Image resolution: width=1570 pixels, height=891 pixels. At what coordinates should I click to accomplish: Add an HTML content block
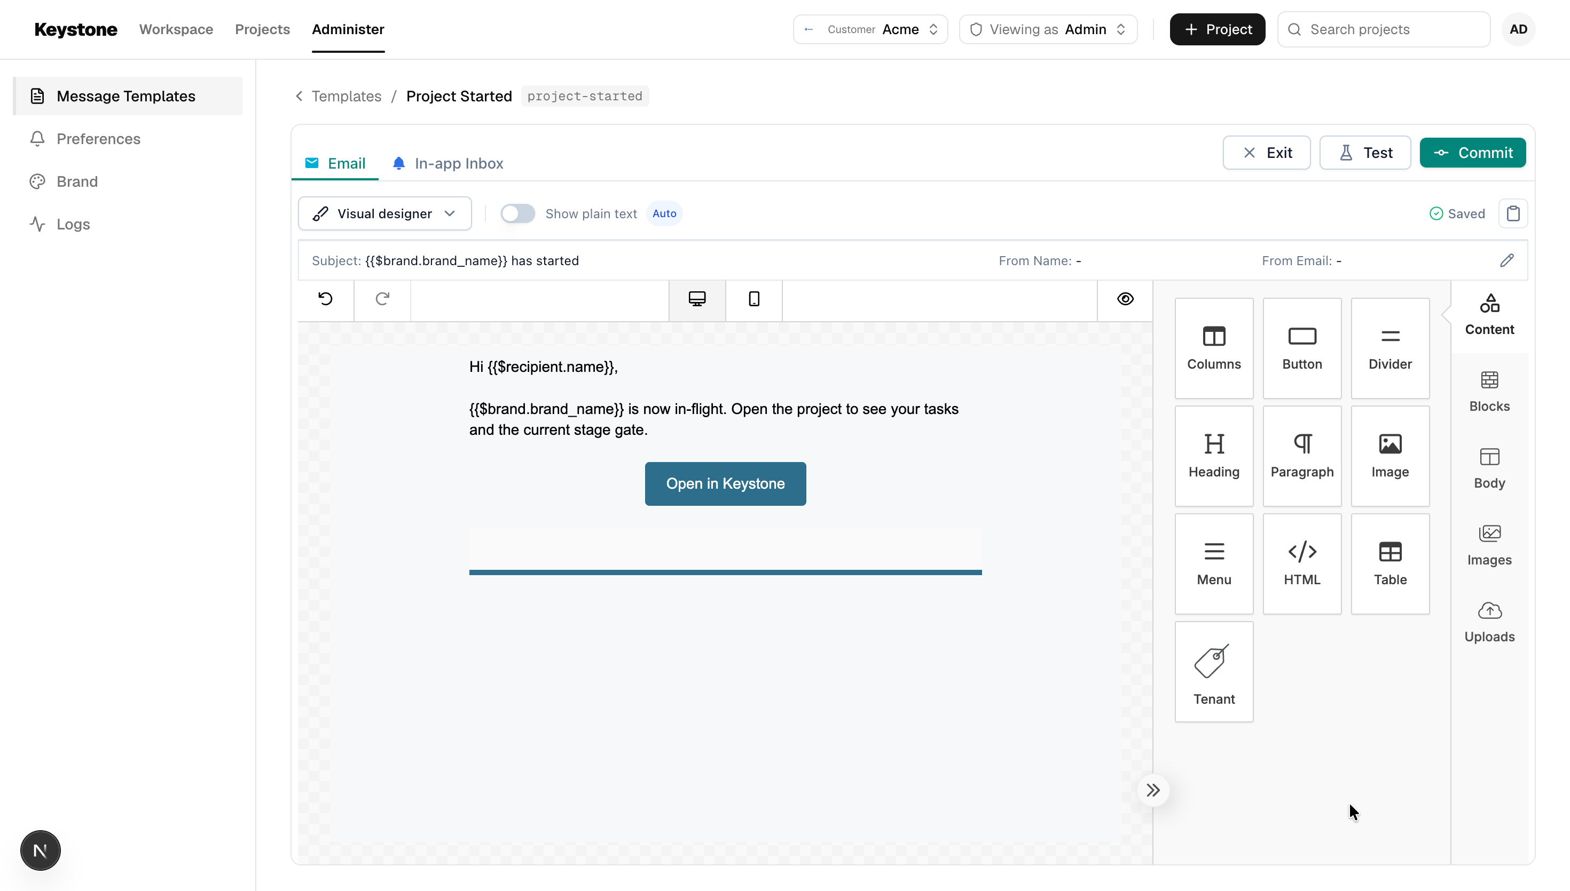tap(1302, 563)
